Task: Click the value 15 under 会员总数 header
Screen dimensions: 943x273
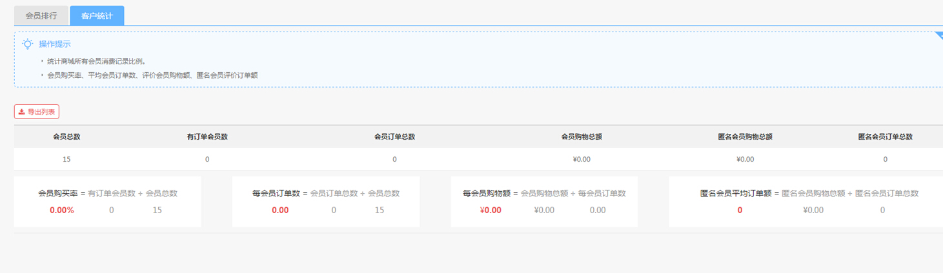Action: 66,159
